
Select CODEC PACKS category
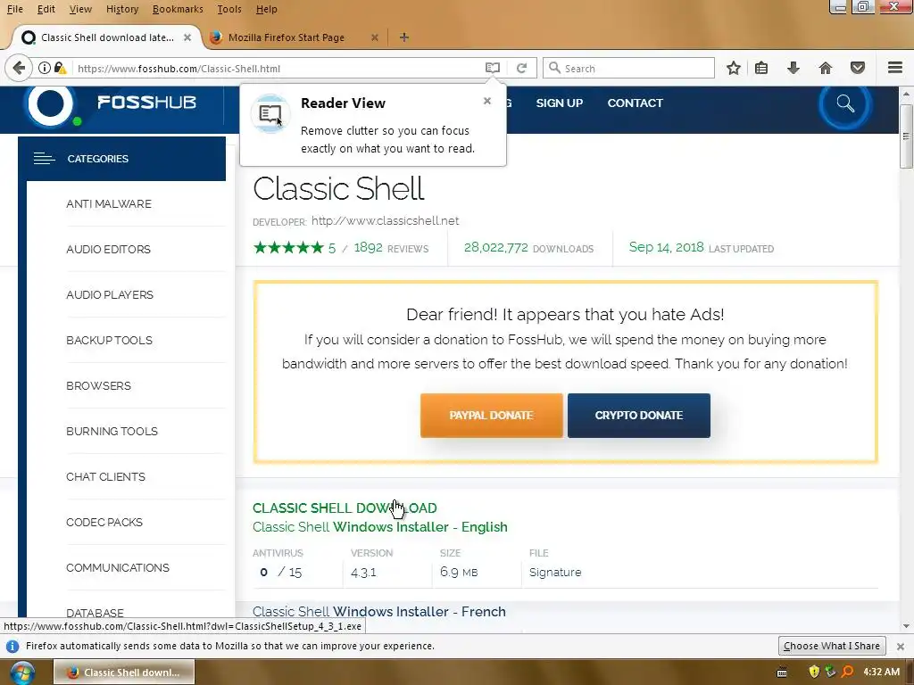104,522
